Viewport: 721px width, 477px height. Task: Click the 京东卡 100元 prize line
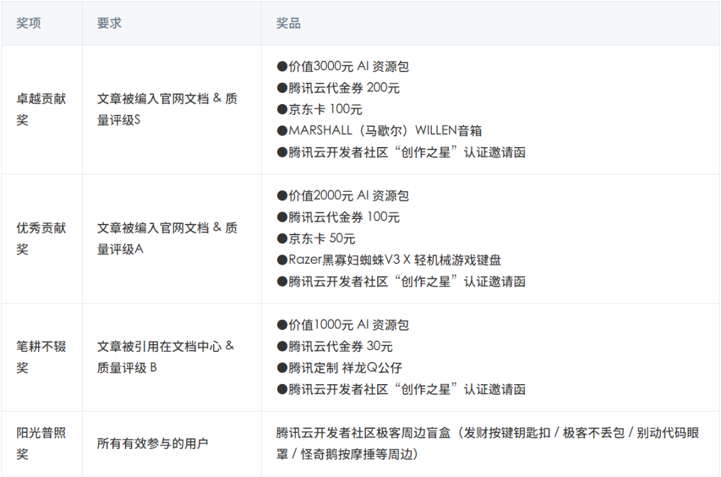(x=320, y=110)
